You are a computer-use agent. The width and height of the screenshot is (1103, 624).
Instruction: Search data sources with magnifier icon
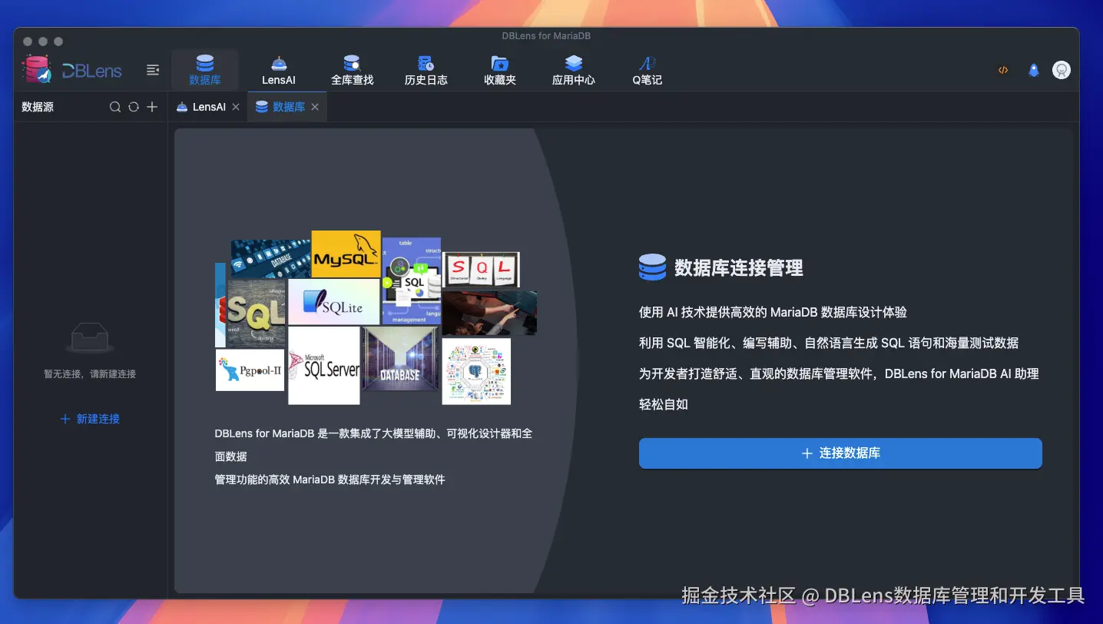[115, 107]
